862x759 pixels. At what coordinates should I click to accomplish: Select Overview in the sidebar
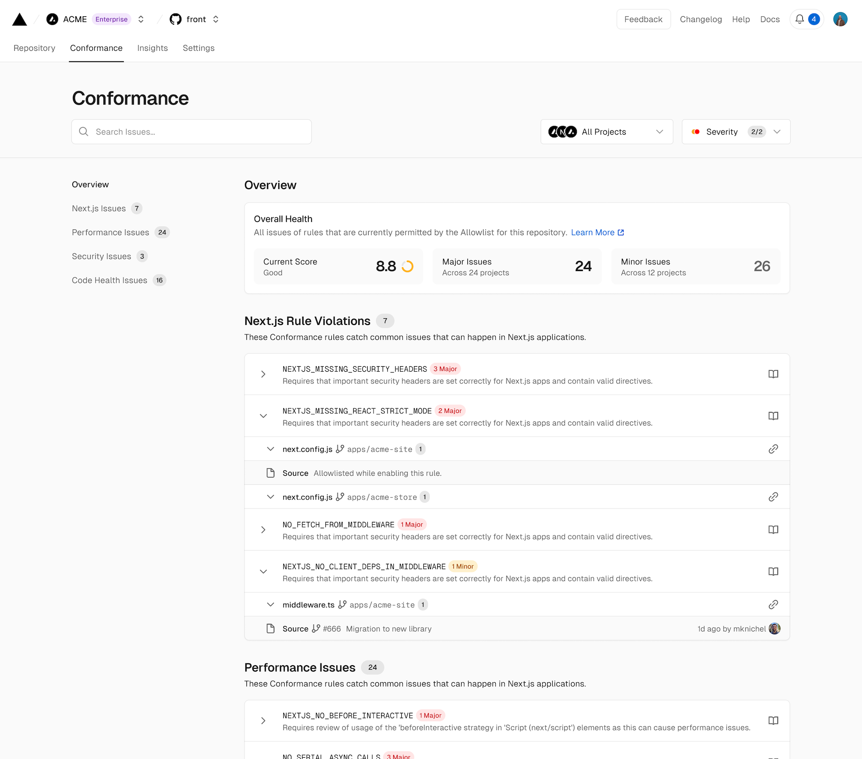coord(90,184)
